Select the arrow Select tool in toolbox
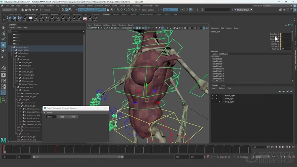The width and height of the screenshot is (297, 167). pyautogui.click(x=3, y=28)
